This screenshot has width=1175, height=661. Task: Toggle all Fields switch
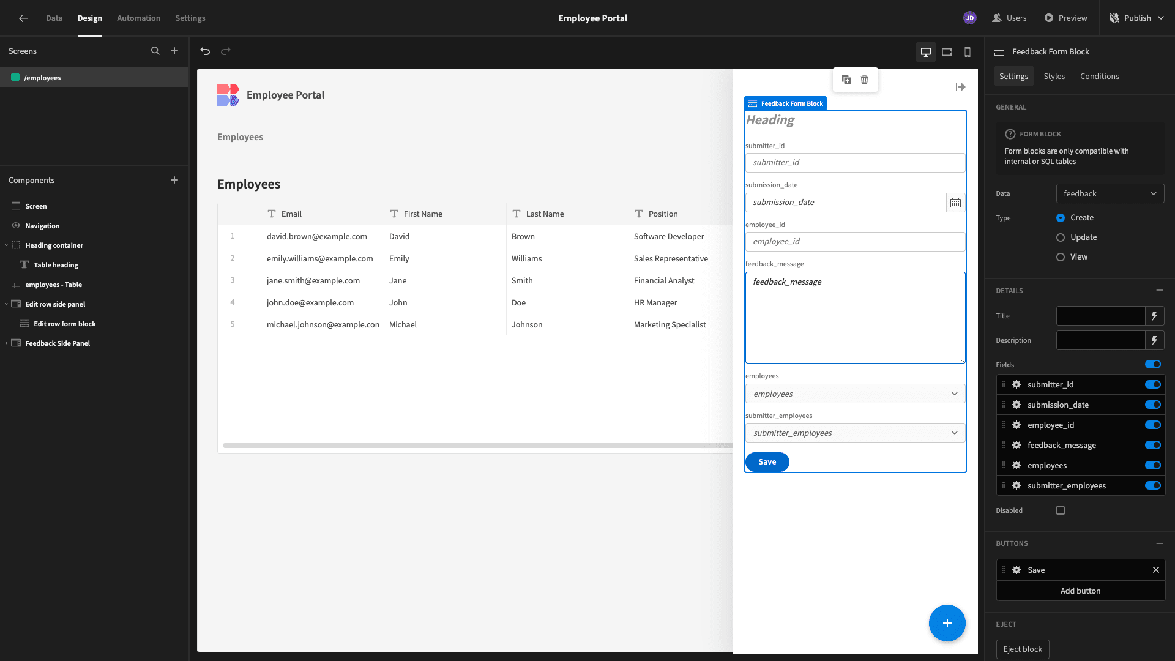[1153, 364]
